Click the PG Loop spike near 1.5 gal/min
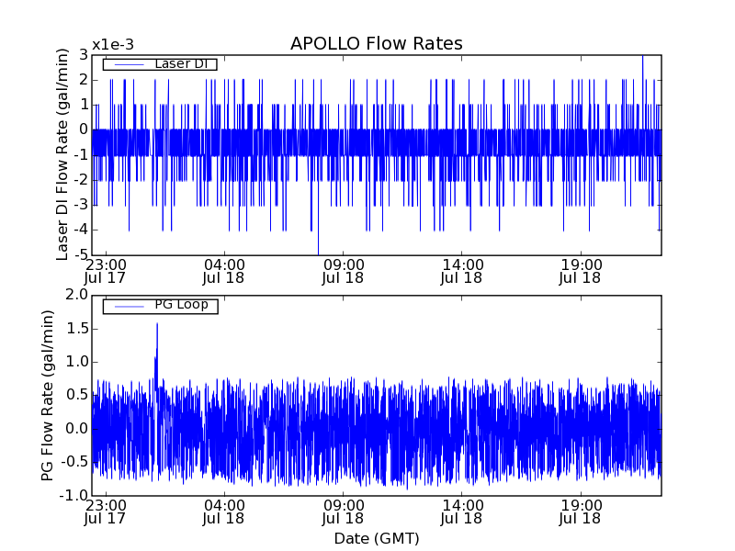The width and height of the screenshot is (735, 551). point(157,327)
